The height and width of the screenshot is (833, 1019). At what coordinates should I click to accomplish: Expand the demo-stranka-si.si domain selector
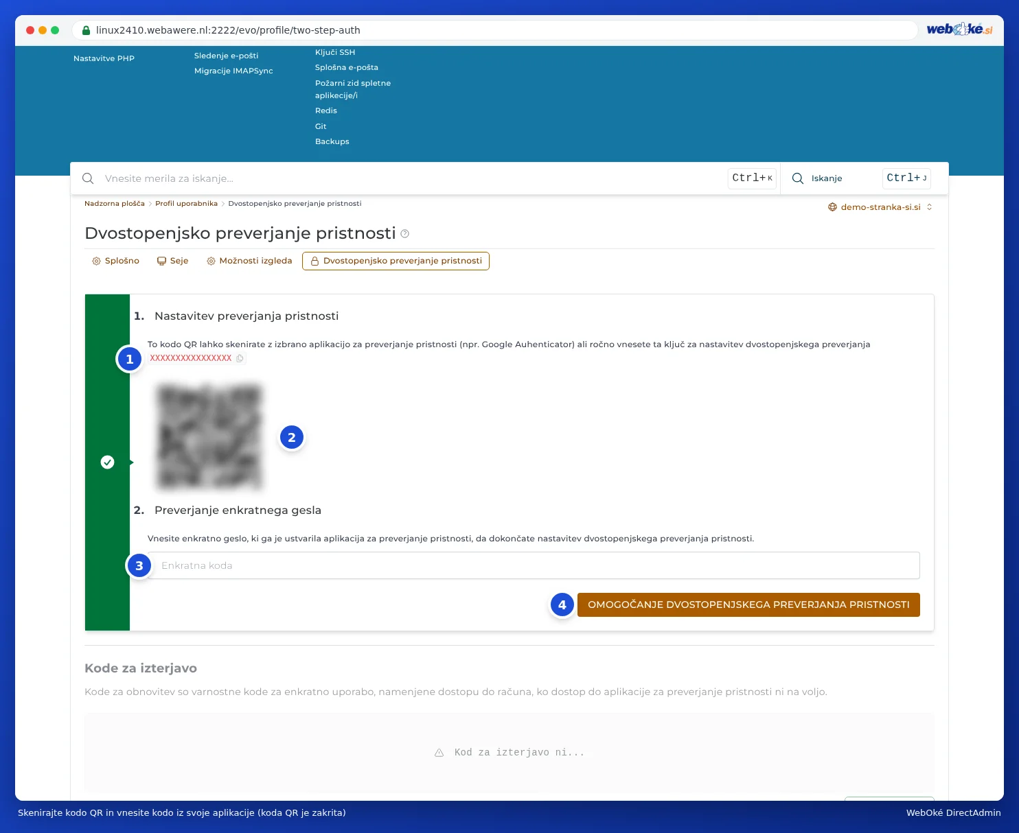[x=880, y=207]
